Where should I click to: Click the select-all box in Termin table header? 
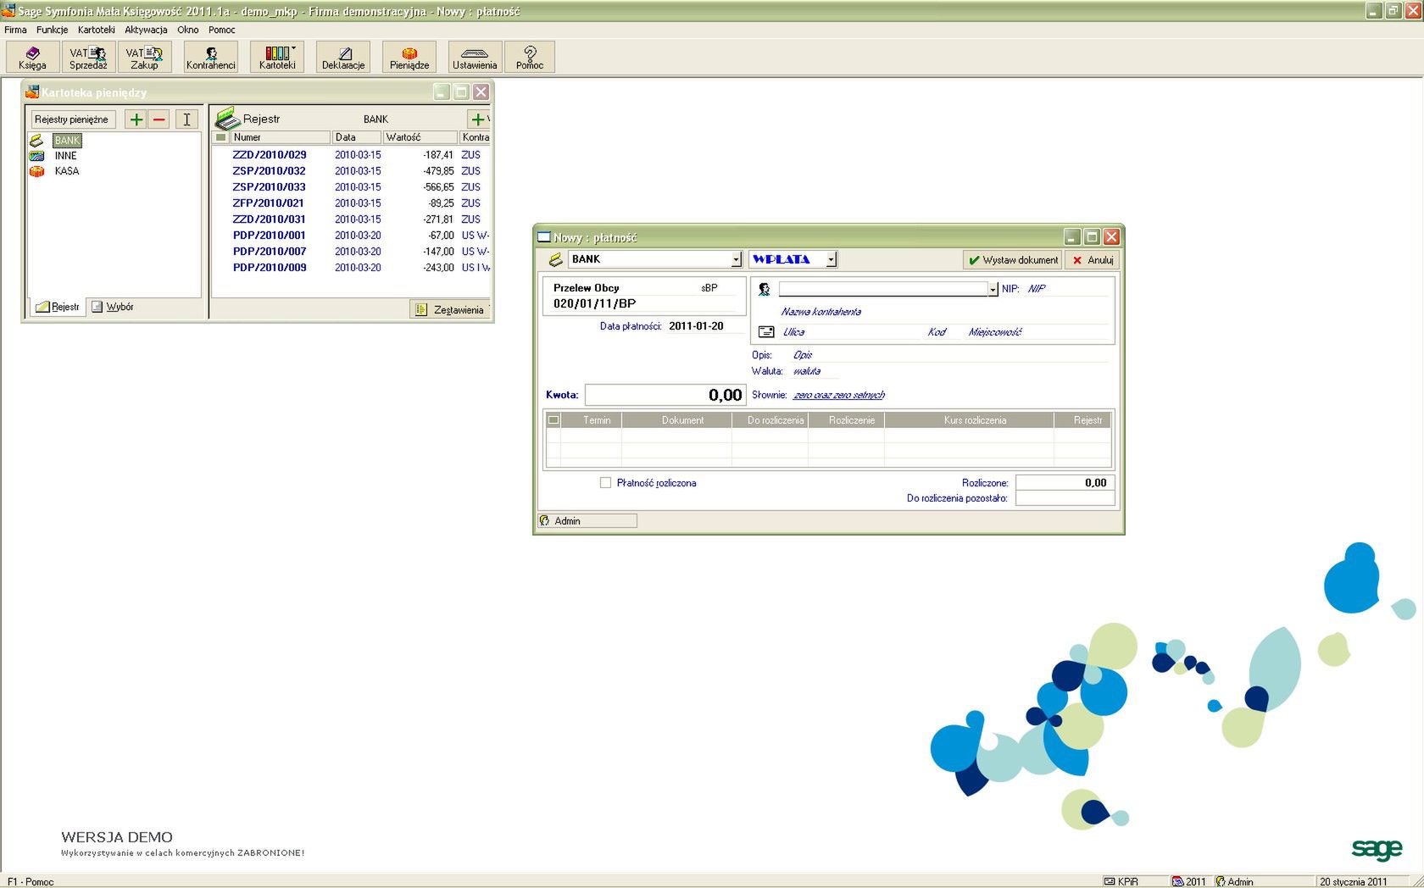pos(553,420)
